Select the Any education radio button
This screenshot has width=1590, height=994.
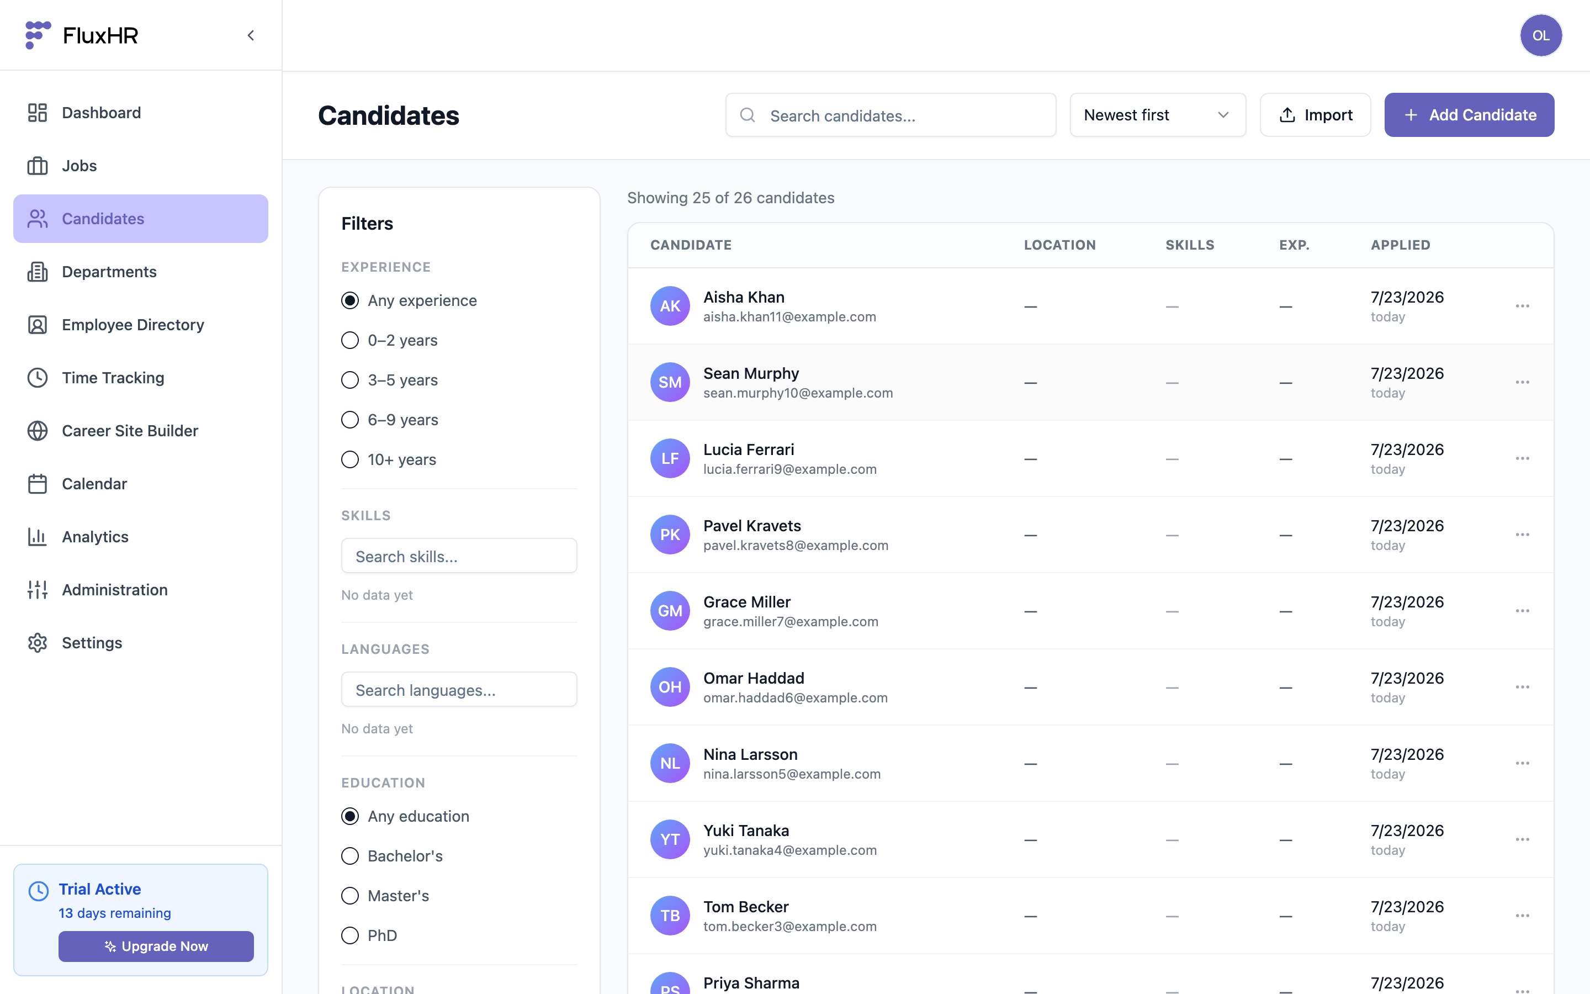pos(350,816)
